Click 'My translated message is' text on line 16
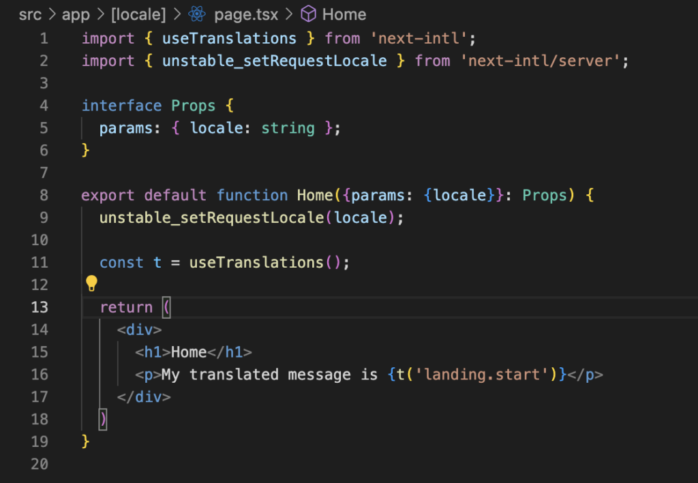 [x=269, y=375]
